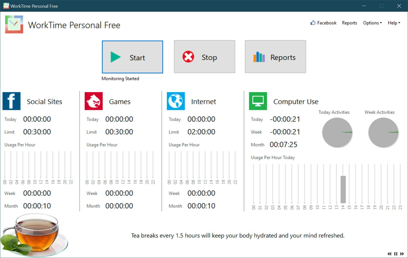This screenshot has width=408, height=258.
Task: Click the WorkTime clock logo icon
Action: [14, 24]
